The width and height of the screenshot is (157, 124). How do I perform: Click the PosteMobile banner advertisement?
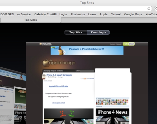pos(87,50)
